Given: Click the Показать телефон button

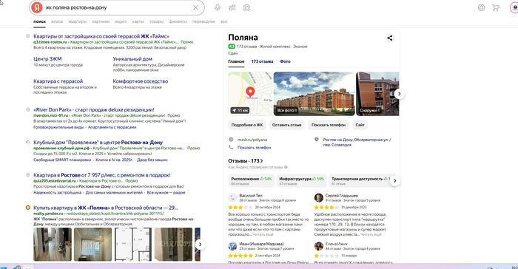Looking at the screenshot, I should click(329, 125).
